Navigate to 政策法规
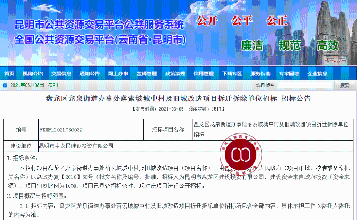357x220 pixels. coord(174,74)
